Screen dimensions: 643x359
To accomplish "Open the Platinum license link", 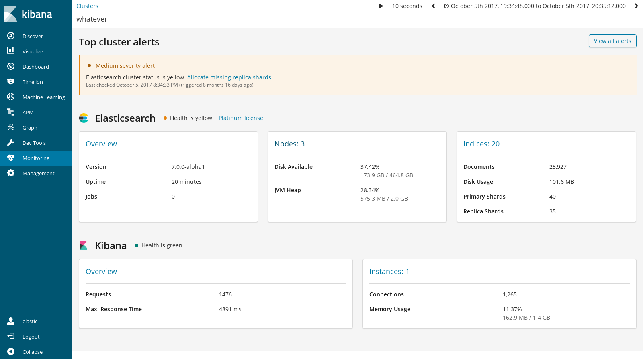I will coord(241,118).
